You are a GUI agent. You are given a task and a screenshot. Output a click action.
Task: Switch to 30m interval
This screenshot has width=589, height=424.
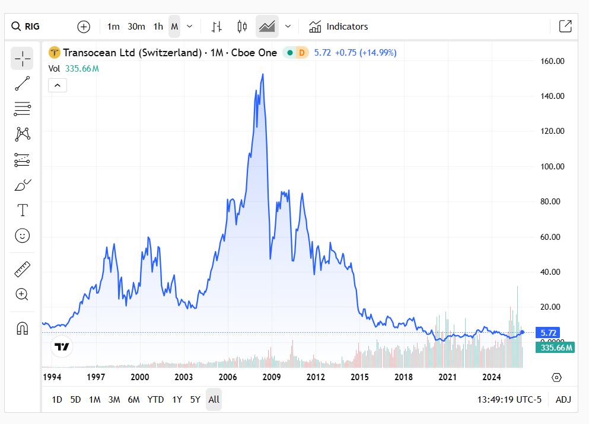pyautogui.click(x=136, y=27)
